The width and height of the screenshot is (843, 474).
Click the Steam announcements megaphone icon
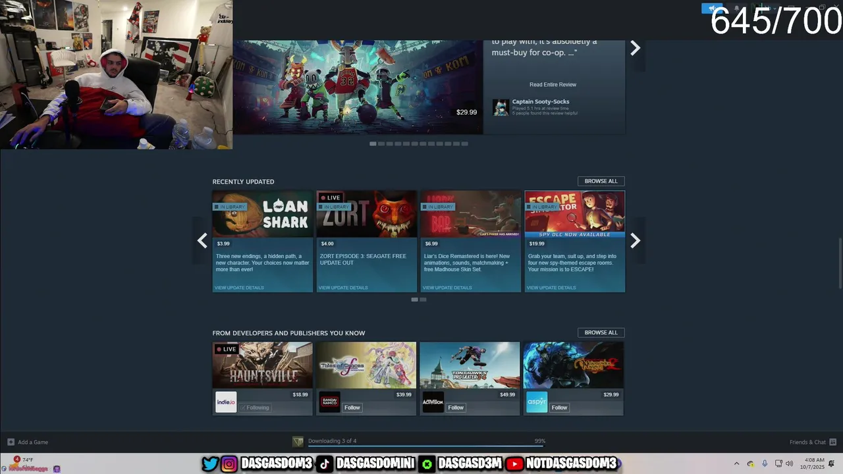(712, 9)
